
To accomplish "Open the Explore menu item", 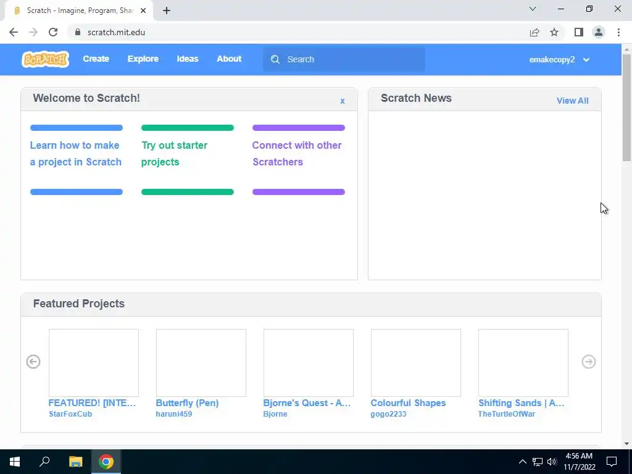I will point(143,59).
